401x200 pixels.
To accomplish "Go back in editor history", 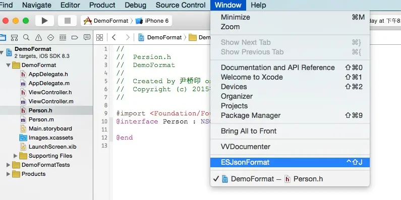I will (x=114, y=38).
